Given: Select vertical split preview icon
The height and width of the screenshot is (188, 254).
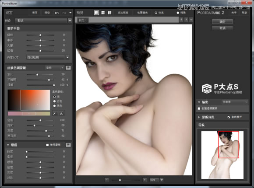Looking at the screenshot, I should (109, 13).
